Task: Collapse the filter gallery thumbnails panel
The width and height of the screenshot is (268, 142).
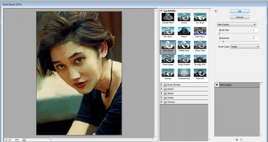Action: click(215, 11)
